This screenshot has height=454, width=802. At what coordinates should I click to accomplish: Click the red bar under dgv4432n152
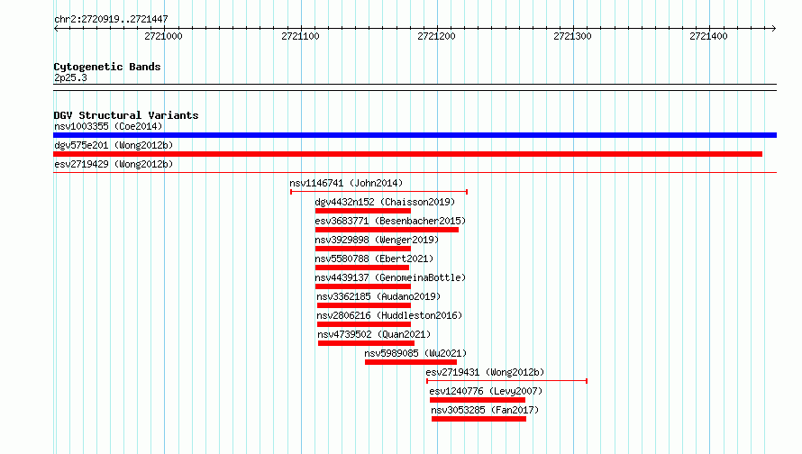pos(363,211)
